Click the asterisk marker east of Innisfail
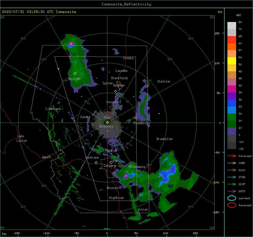 [134, 97]
